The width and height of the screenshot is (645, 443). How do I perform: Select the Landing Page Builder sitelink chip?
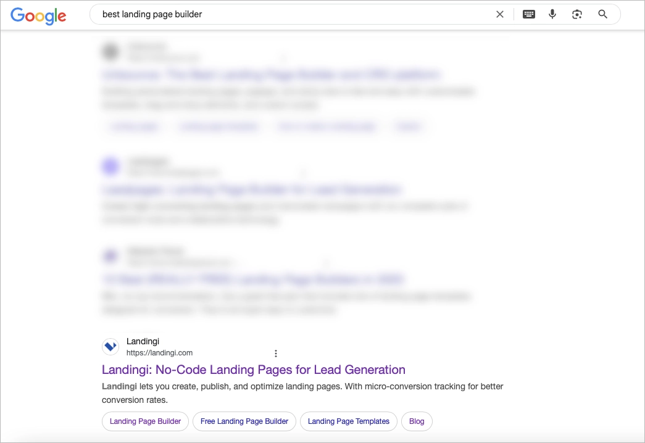click(x=145, y=421)
